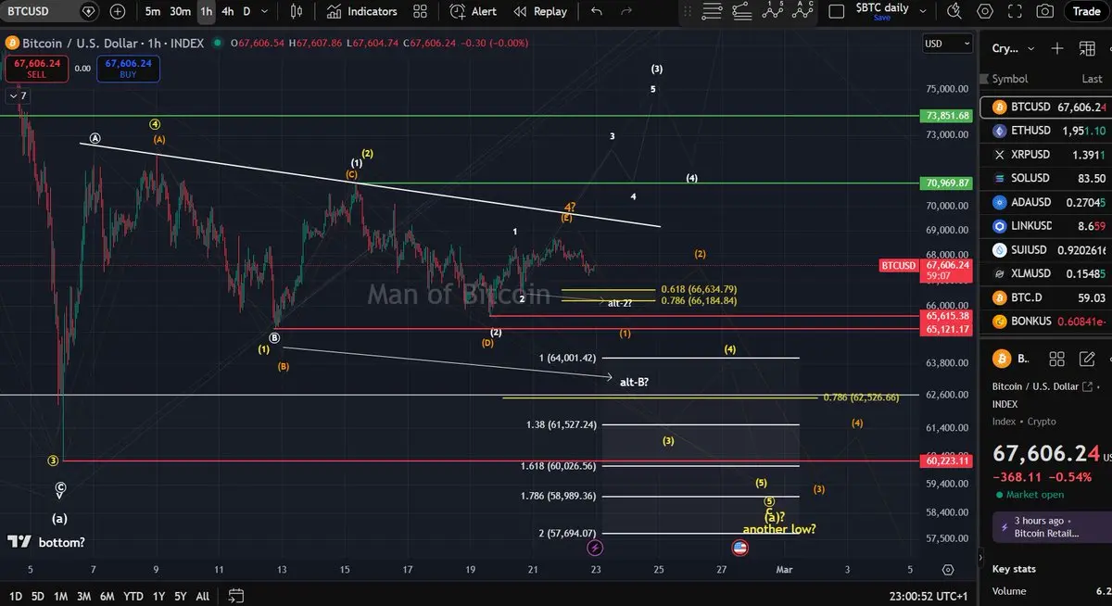Open Bitcoin / U.S. Dollar symbol details link

pyautogui.click(x=1042, y=386)
